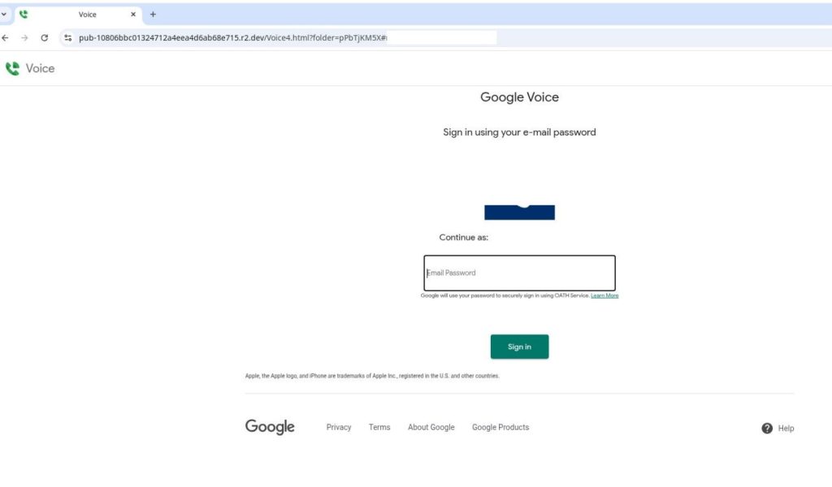
Task: Click the back navigation arrow
Action: click(x=6, y=37)
